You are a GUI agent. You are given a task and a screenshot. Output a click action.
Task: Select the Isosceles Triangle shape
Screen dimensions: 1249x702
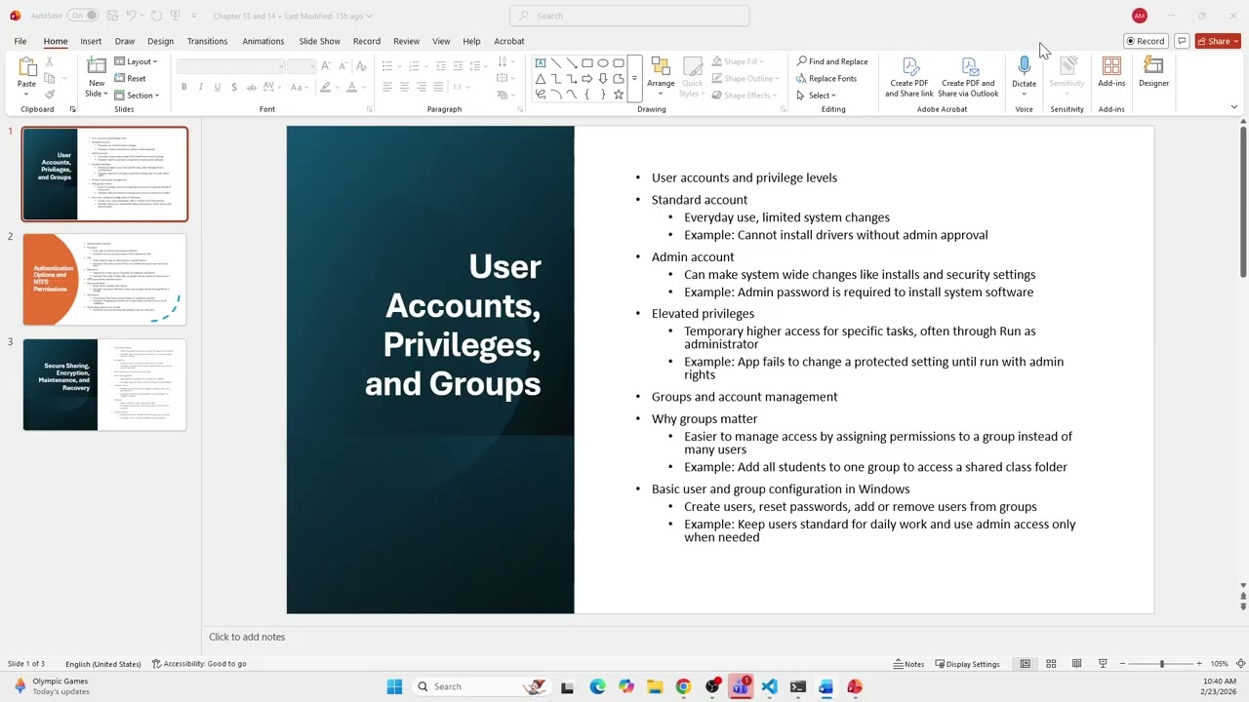tap(541, 79)
